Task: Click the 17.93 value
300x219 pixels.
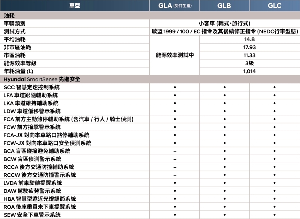Action: coord(249,47)
